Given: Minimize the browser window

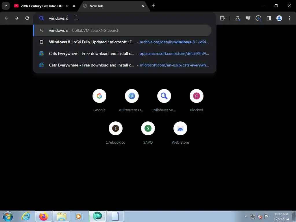Looking at the screenshot, I should tap(262, 6).
